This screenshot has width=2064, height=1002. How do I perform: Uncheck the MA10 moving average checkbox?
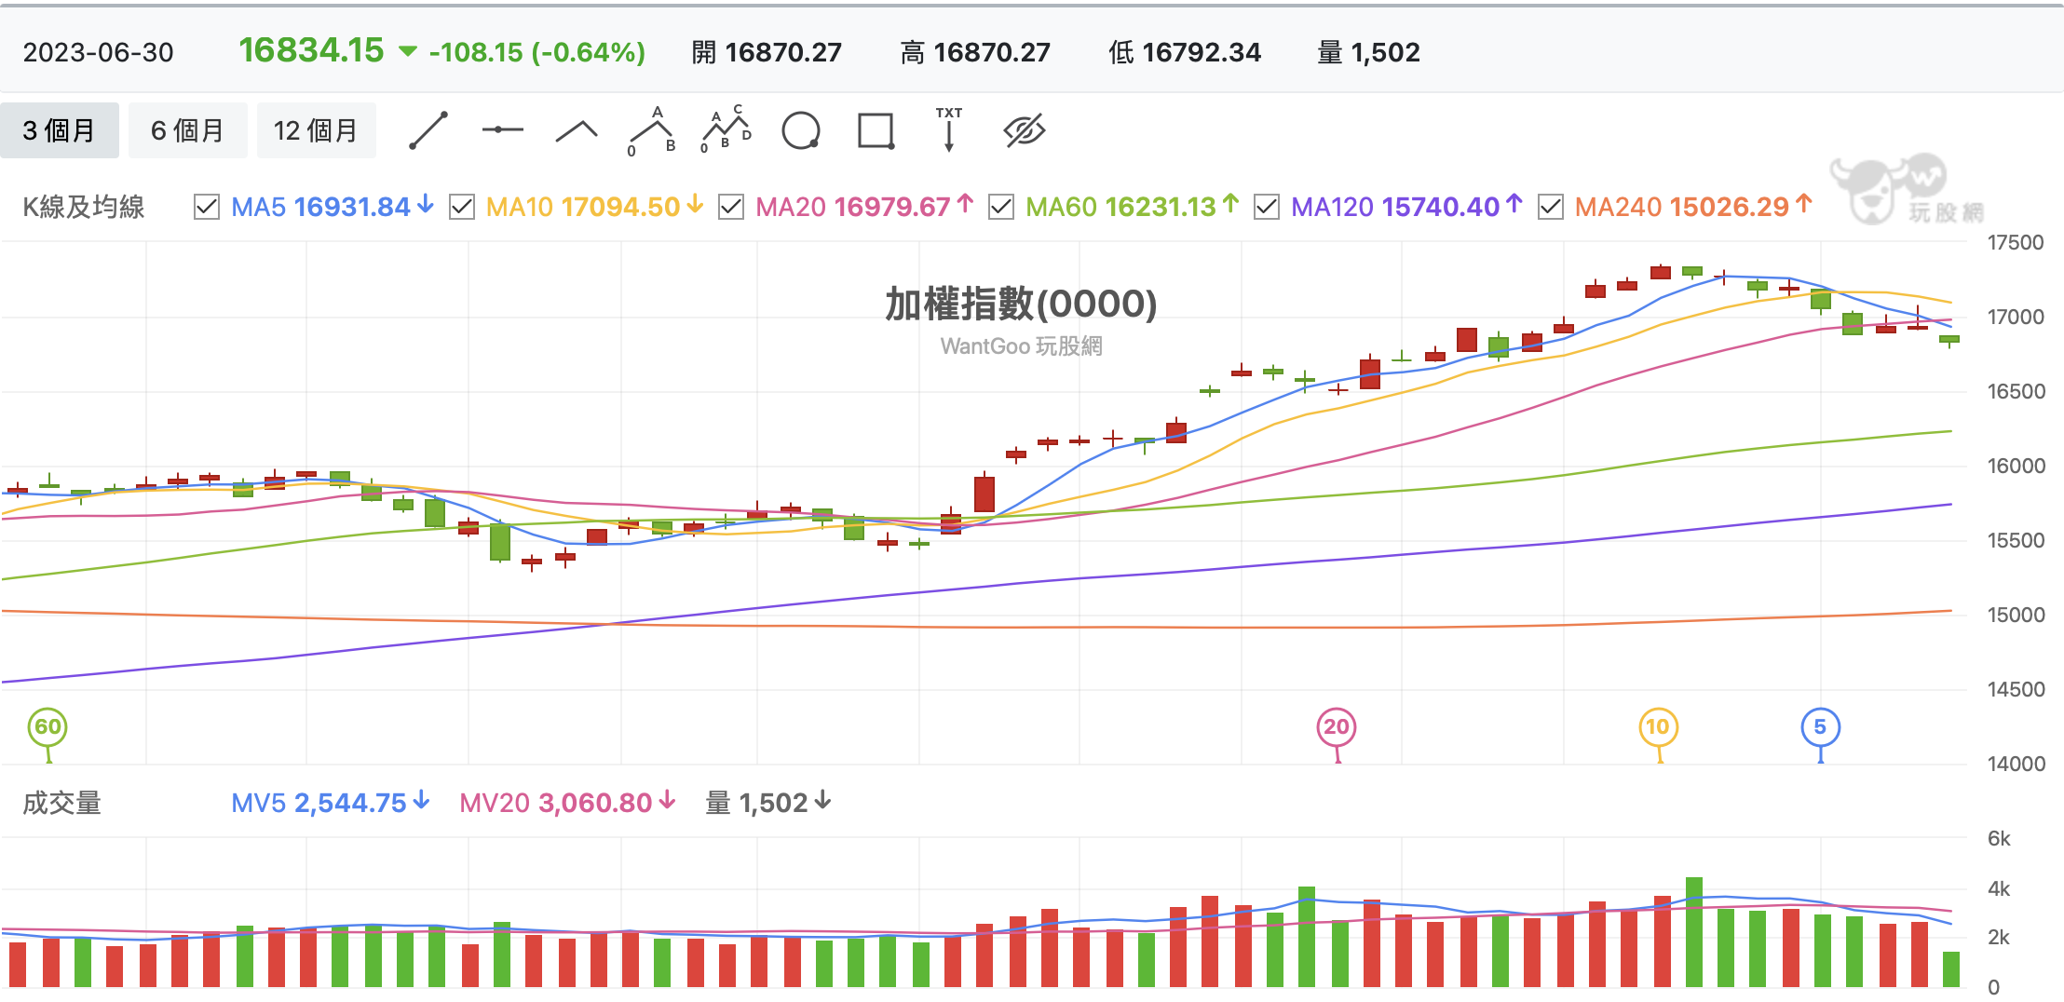[x=461, y=207]
